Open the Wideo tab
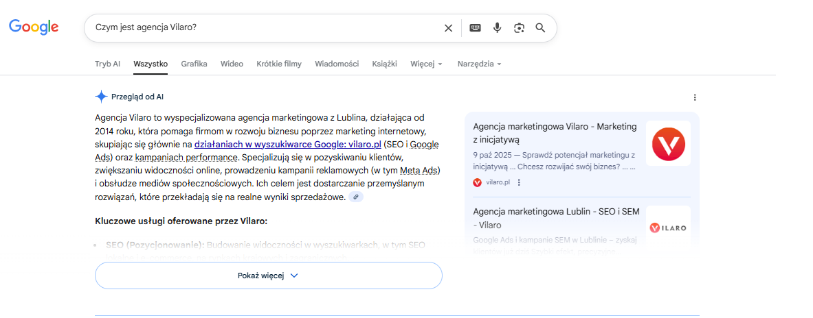This screenshot has width=813, height=318. point(232,64)
